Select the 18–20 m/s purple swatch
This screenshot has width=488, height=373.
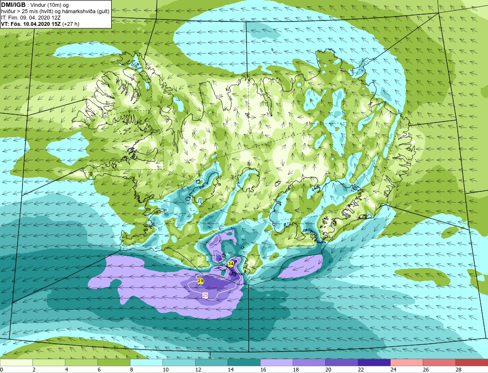(309, 363)
